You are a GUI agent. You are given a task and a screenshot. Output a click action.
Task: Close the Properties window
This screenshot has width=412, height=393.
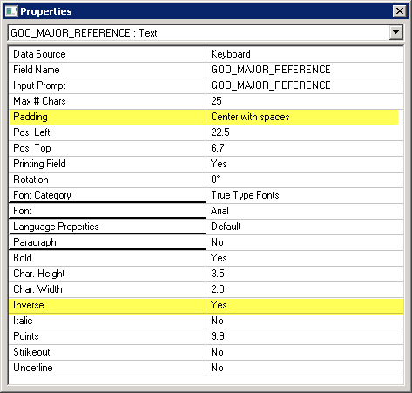tap(399, 11)
